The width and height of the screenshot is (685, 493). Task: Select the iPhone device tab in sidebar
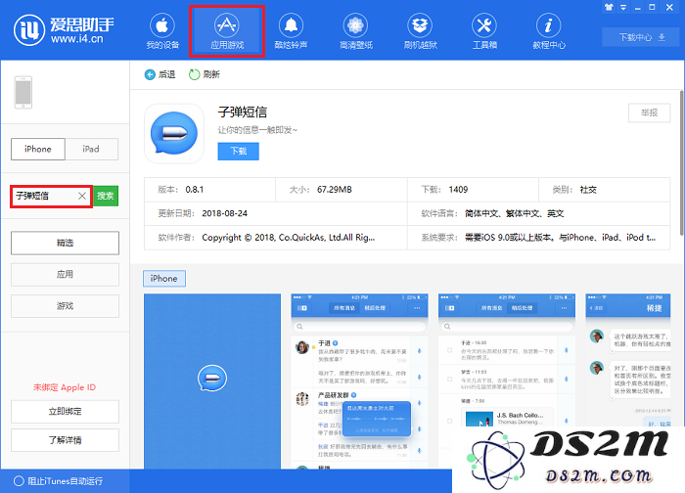click(38, 149)
